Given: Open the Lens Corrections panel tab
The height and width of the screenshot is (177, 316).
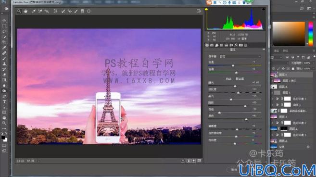Looking at the screenshot, I should click(x=231, y=45).
